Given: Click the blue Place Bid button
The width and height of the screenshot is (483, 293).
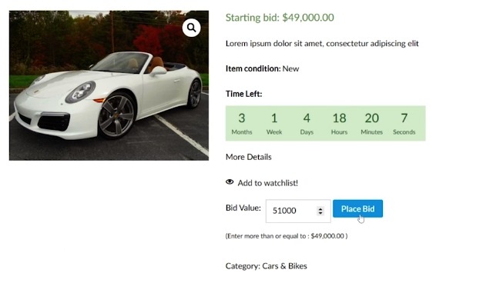Looking at the screenshot, I should click(x=357, y=208).
